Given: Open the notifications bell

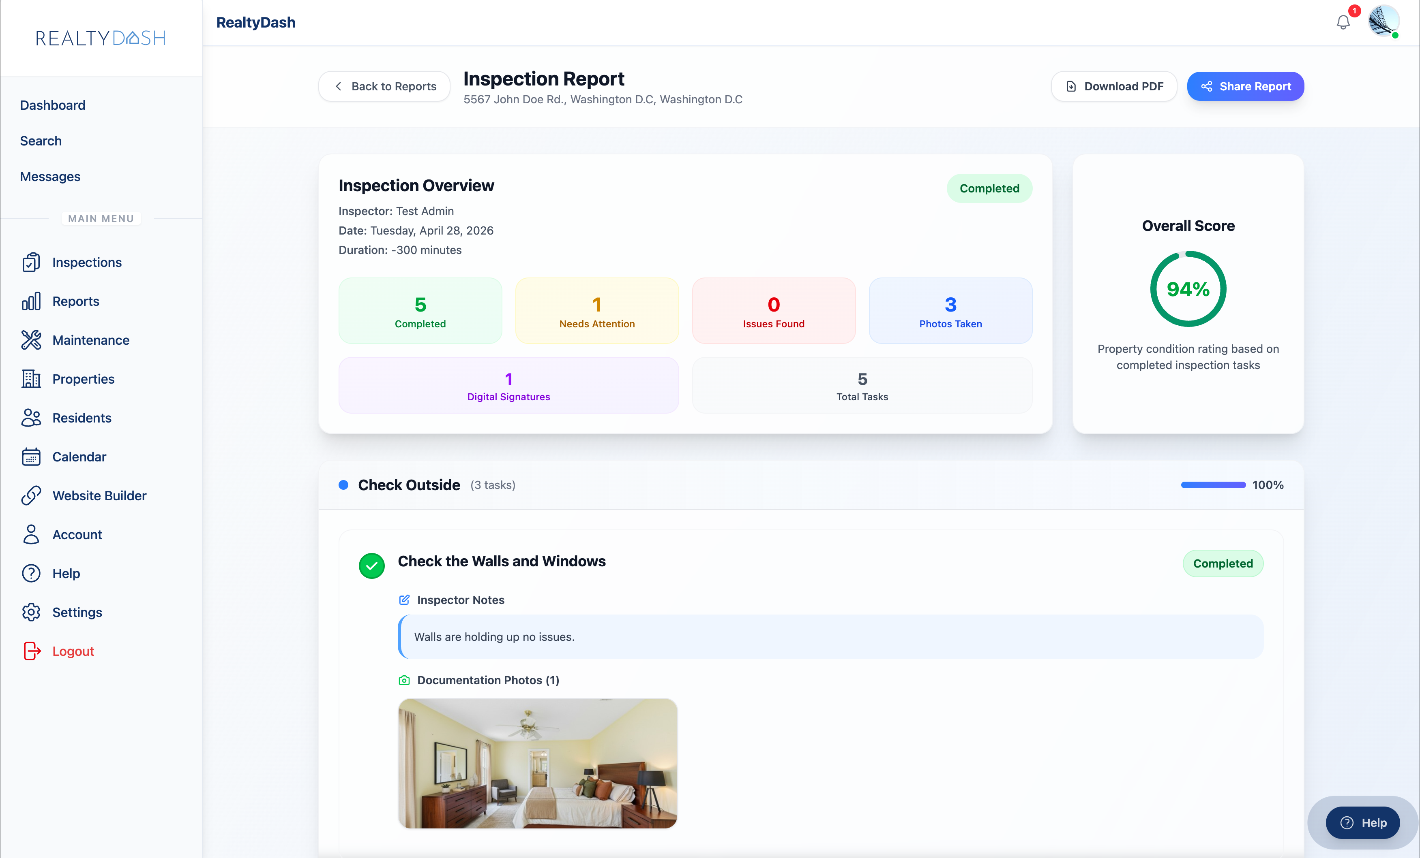Looking at the screenshot, I should point(1343,22).
